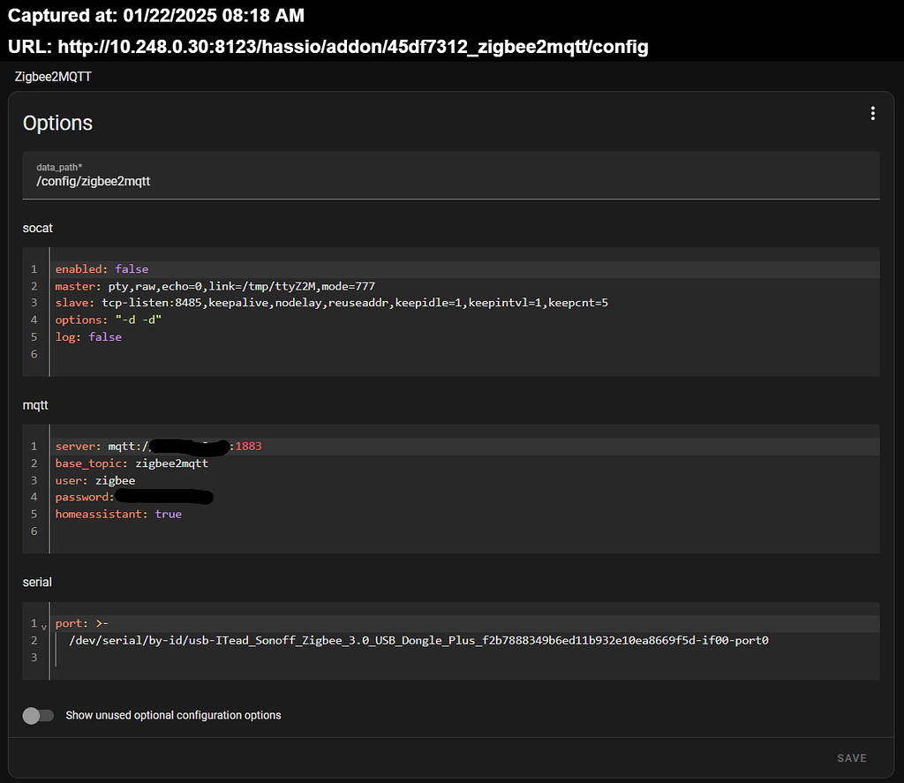Click empty line 6 of socat editor
904x783 pixels.
464,354
